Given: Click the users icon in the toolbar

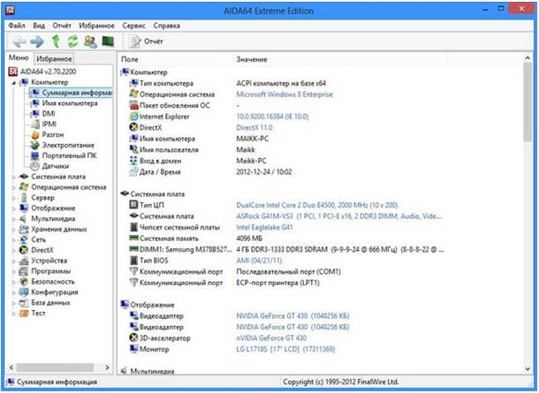Looking at the screenshot, I should (x=90, y=41).
